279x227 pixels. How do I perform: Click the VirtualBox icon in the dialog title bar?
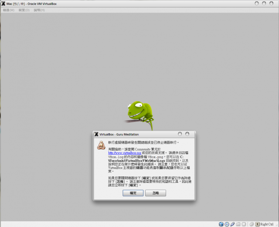[x=96, y=134]
